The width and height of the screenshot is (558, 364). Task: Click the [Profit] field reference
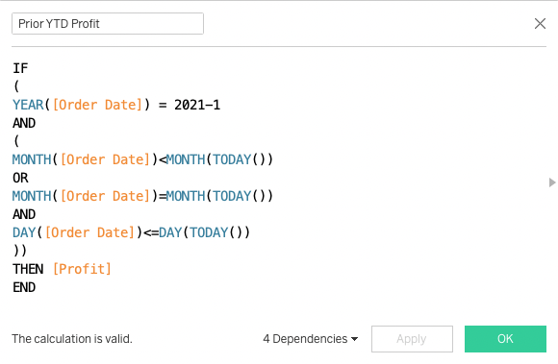click(x=82, y=269)
